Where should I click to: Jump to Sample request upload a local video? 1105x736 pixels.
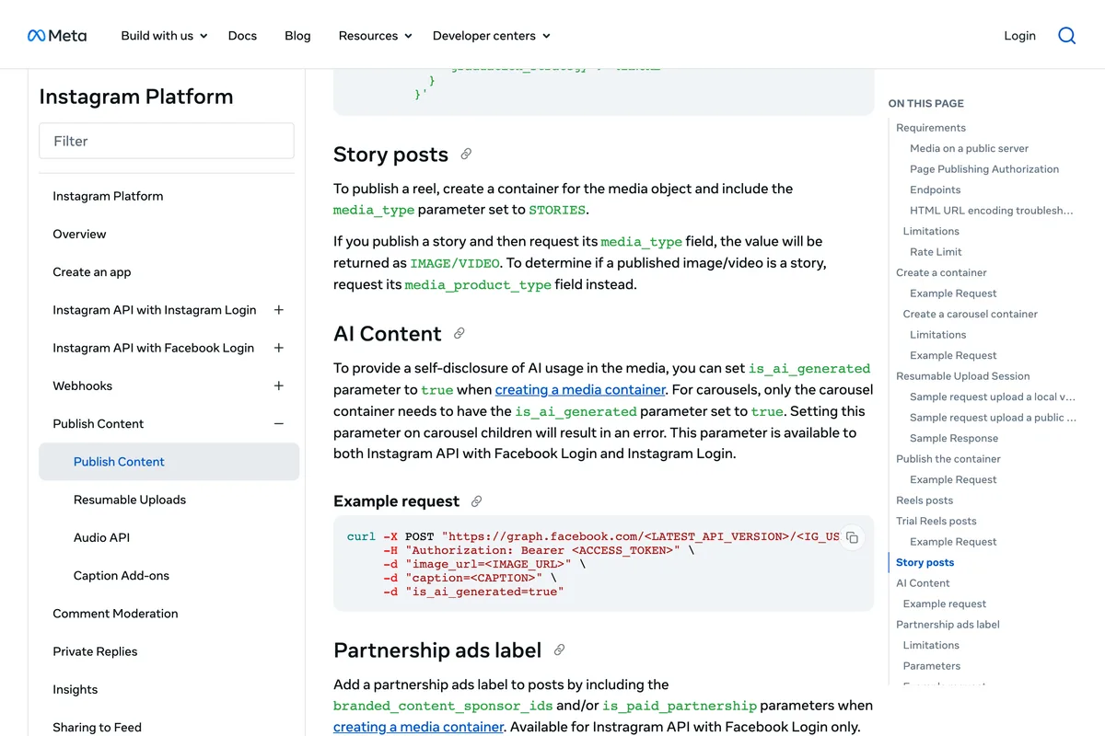tap(993, 397)
